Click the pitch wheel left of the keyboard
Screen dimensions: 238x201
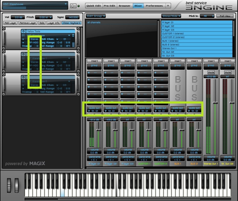[x=9, y=185]
